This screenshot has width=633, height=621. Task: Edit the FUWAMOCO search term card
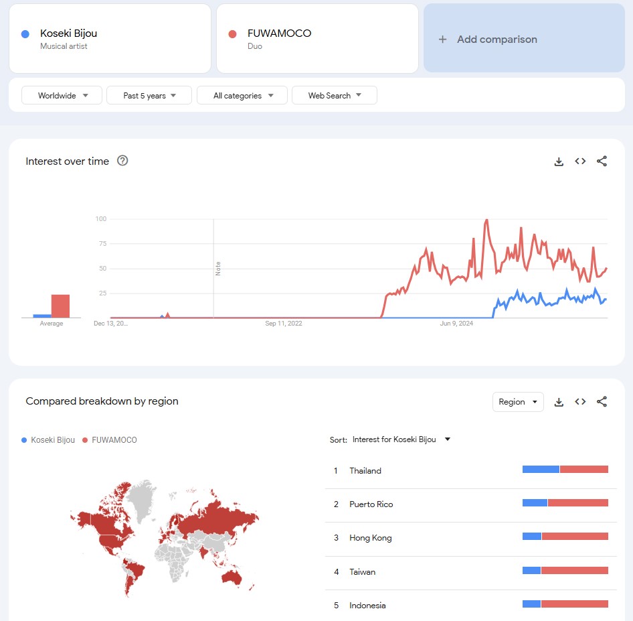tap(317, 38)
